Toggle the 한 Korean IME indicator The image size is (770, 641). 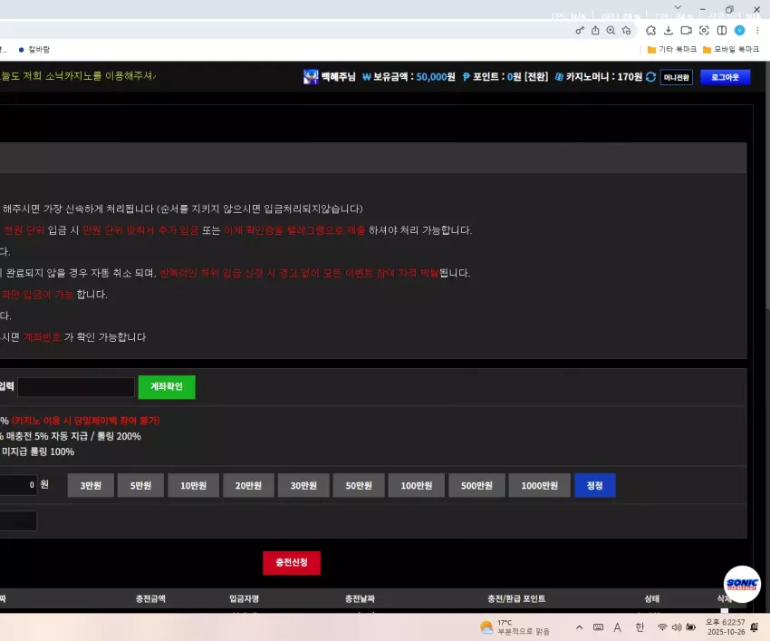640,627
